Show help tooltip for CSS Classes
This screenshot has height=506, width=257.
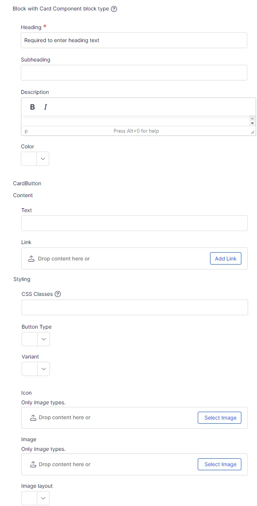58,294
